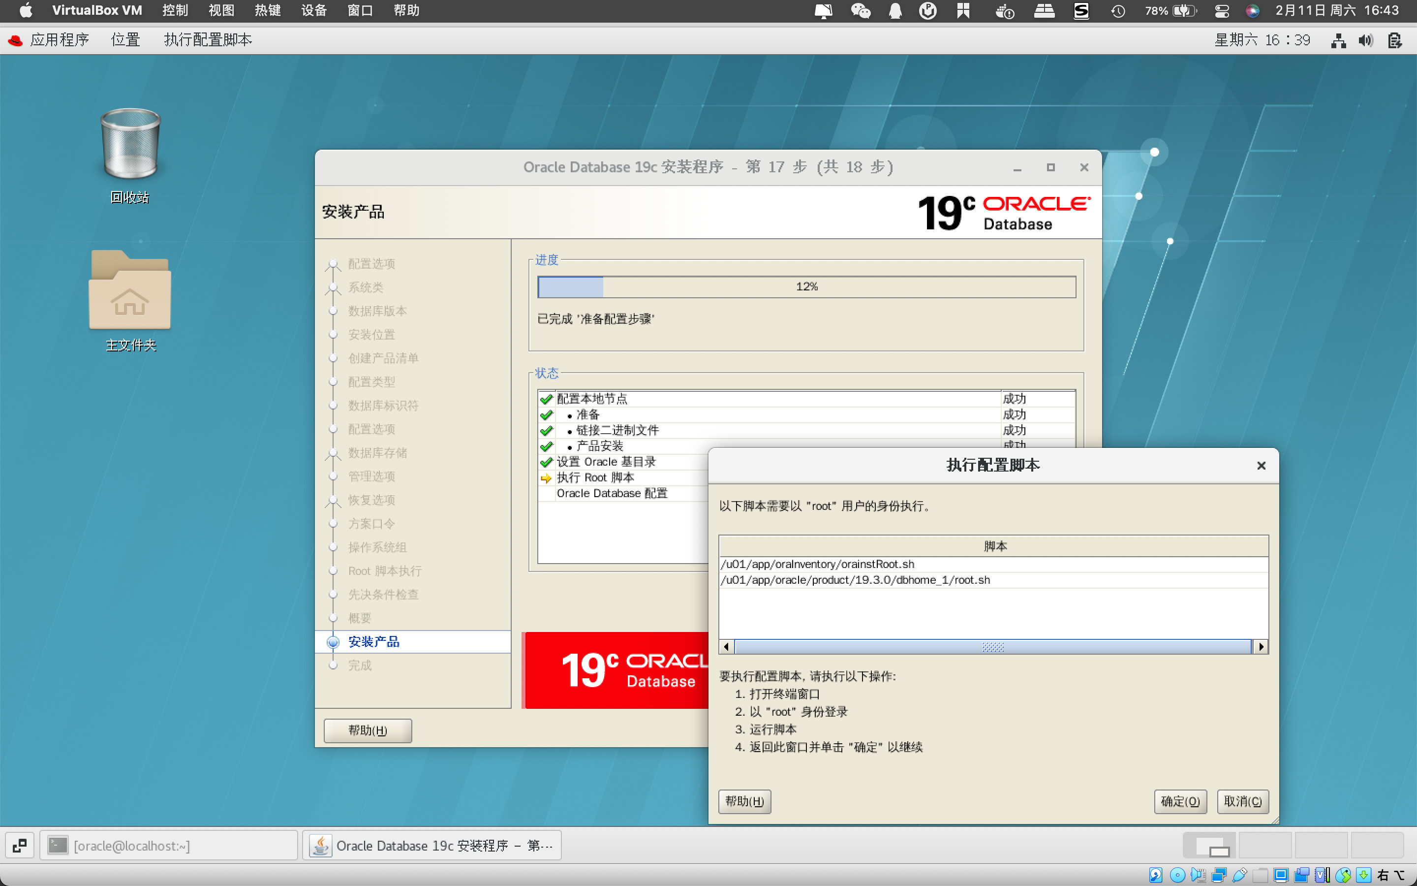
Task: Select the 配置本地节点 status row
Action: [806, 399]
